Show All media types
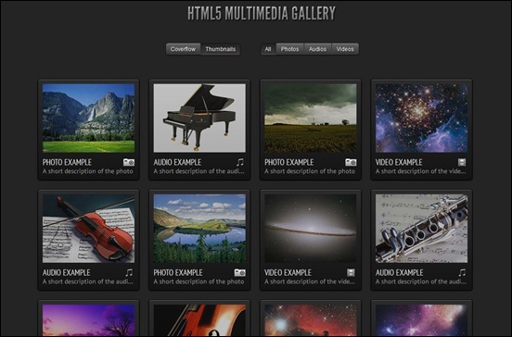512x337 pixels. click(268, 49)
